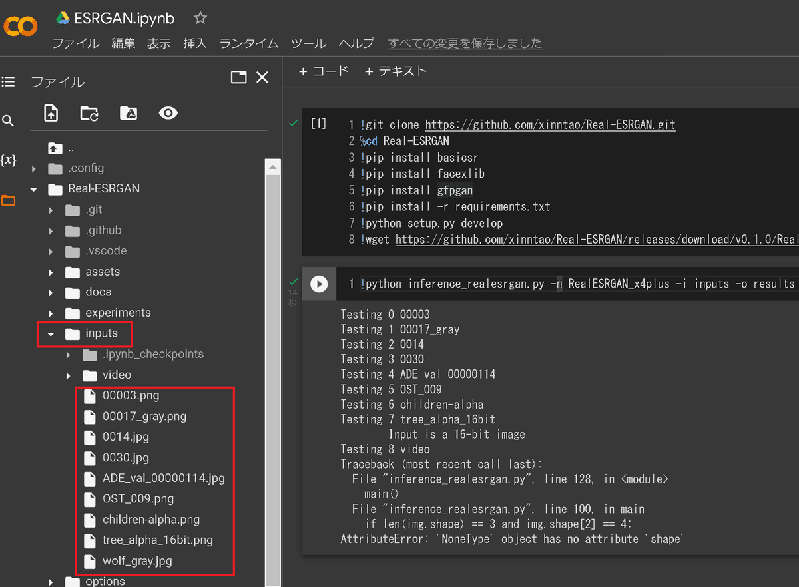This screenshot has width=799, height=587.
Task: Open the table of contents sidebar icon
Action: coord(8,81)
